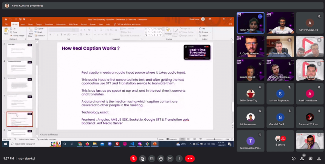This screenshot has width=325, height=164.
Task: Click the New Slide button
Action: pyautogui.click(x=31, y=32)
